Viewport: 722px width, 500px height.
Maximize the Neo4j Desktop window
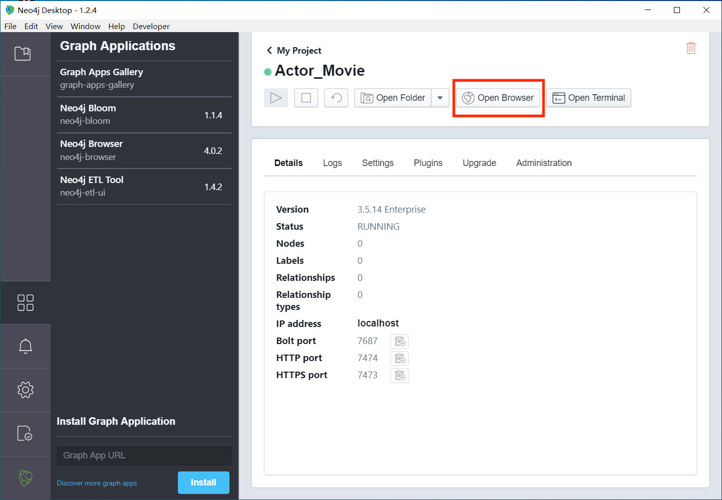coord(677,10)
